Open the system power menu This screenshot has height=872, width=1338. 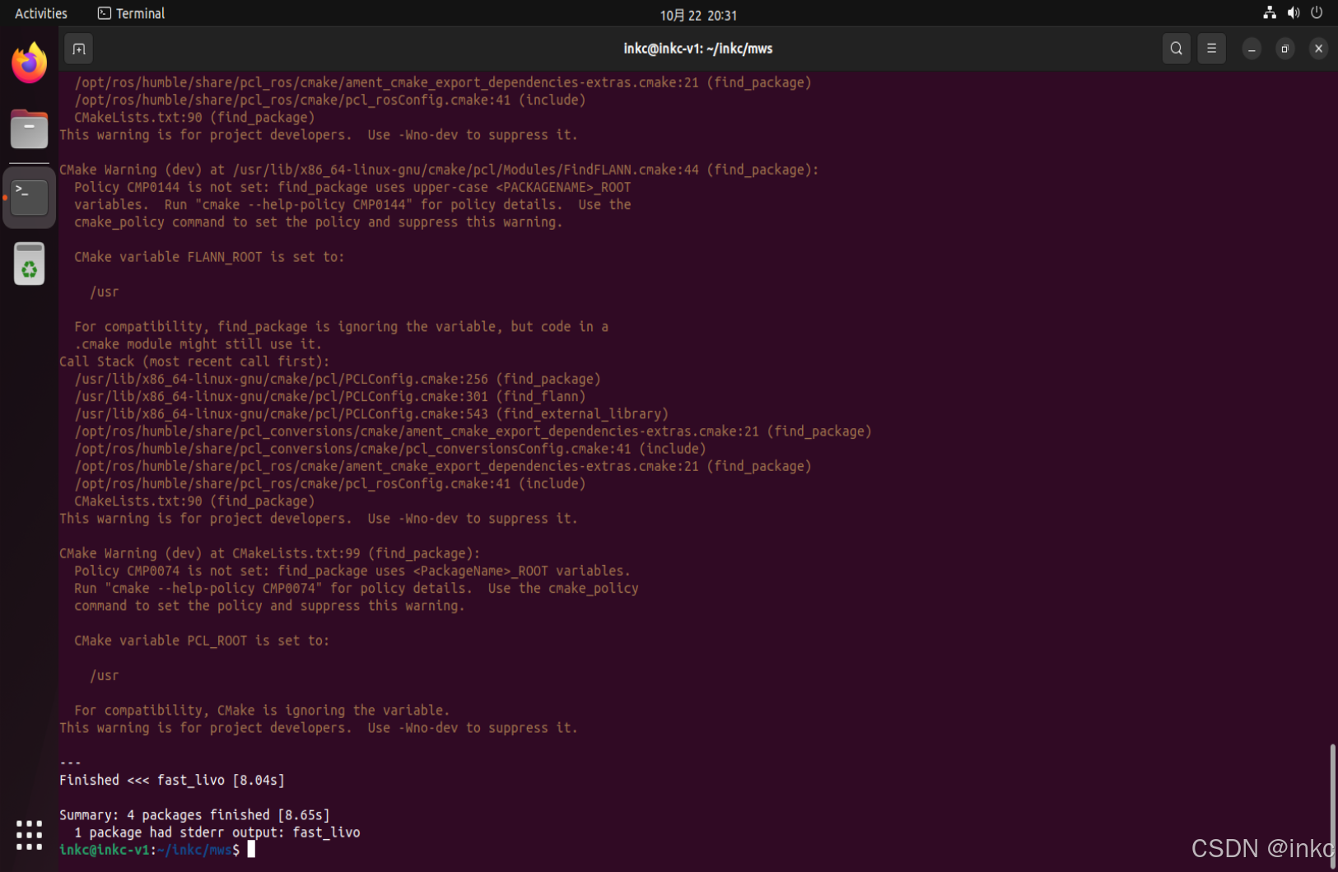(1316, 13)
